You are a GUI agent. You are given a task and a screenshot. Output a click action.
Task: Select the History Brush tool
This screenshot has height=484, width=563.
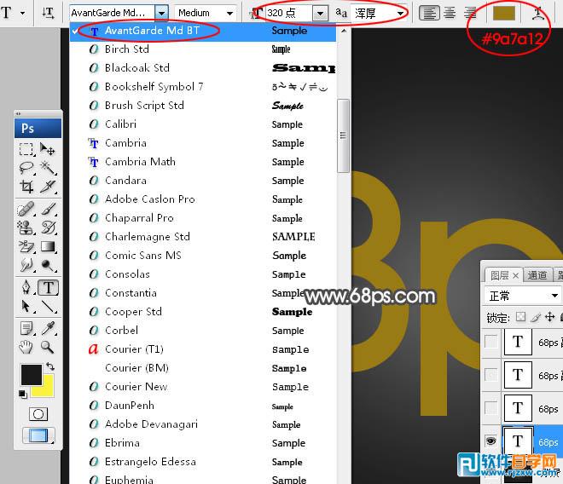click(x=48, y=228)
